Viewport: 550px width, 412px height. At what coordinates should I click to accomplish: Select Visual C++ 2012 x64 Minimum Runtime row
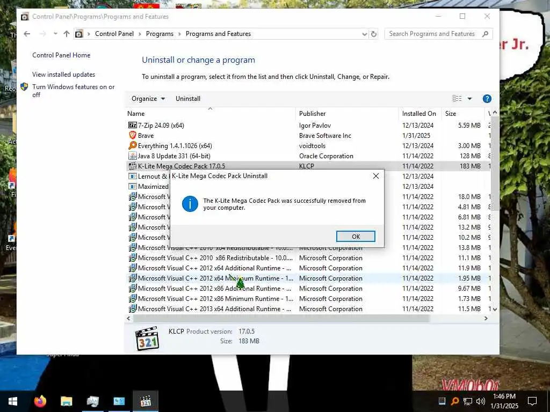point(308,278)
